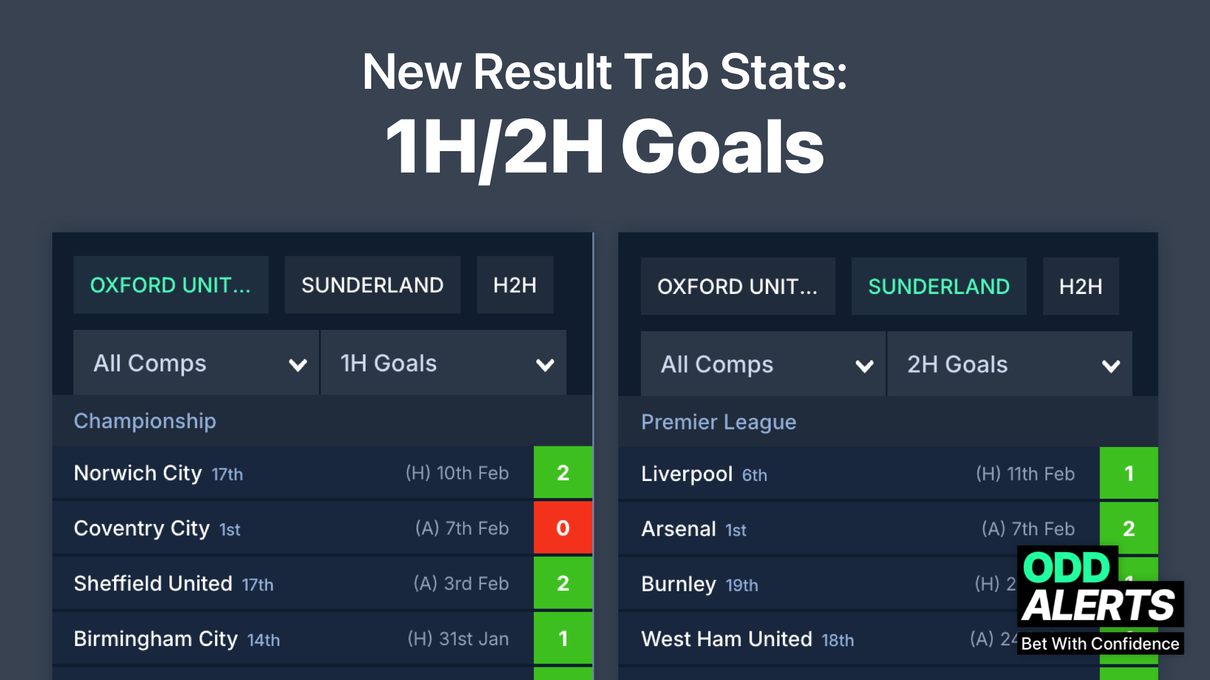The image size is (1210, 680).
Task: Select the Oxford United tab in left panel
Action: pyautogui.click(x=171, y=285)
